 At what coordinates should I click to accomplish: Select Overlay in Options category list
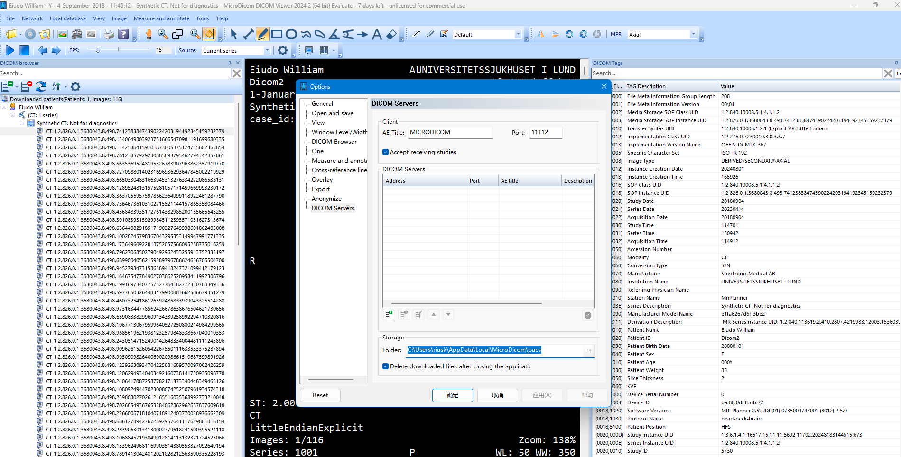click(322, 179)
